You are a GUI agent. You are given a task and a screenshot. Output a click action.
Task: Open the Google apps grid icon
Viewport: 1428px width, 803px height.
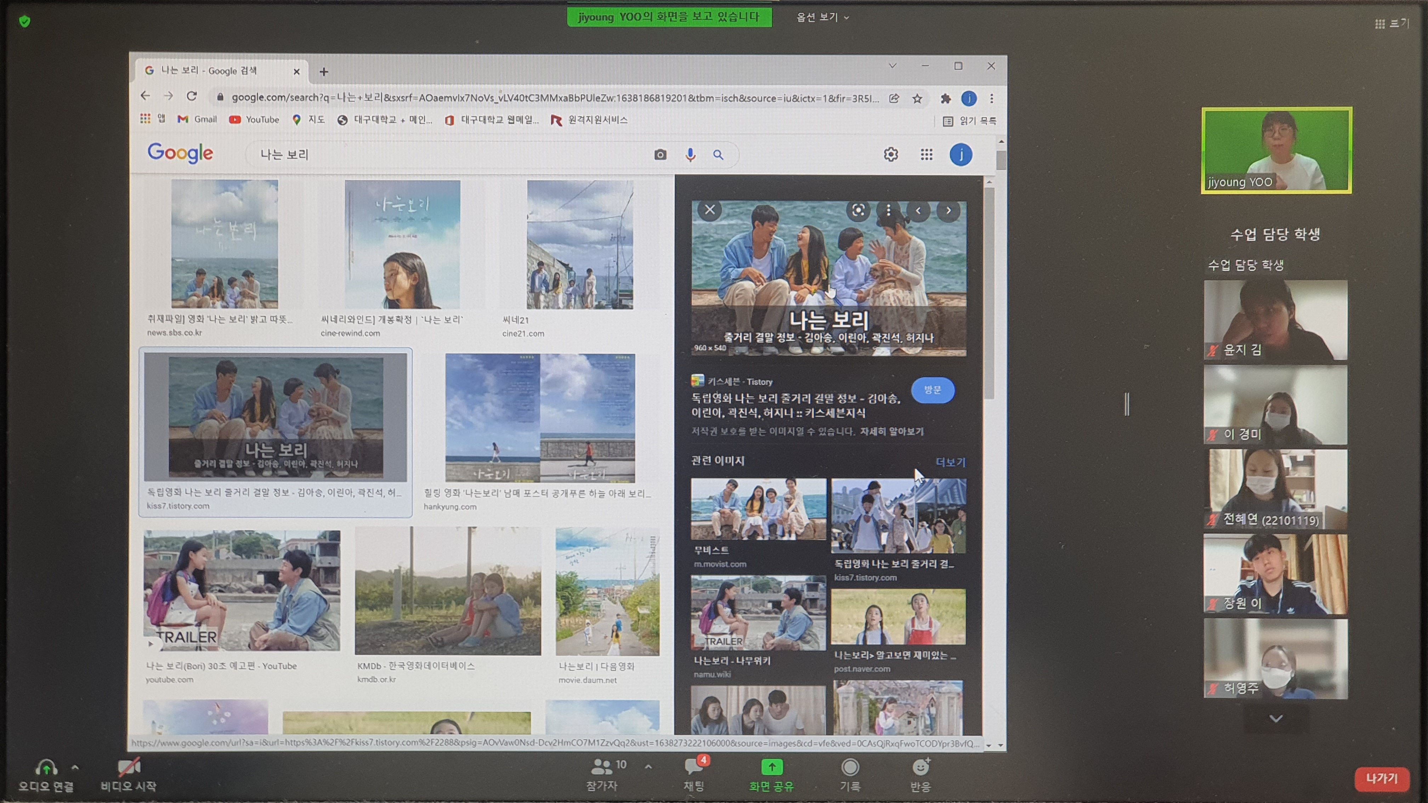(926, 155)
